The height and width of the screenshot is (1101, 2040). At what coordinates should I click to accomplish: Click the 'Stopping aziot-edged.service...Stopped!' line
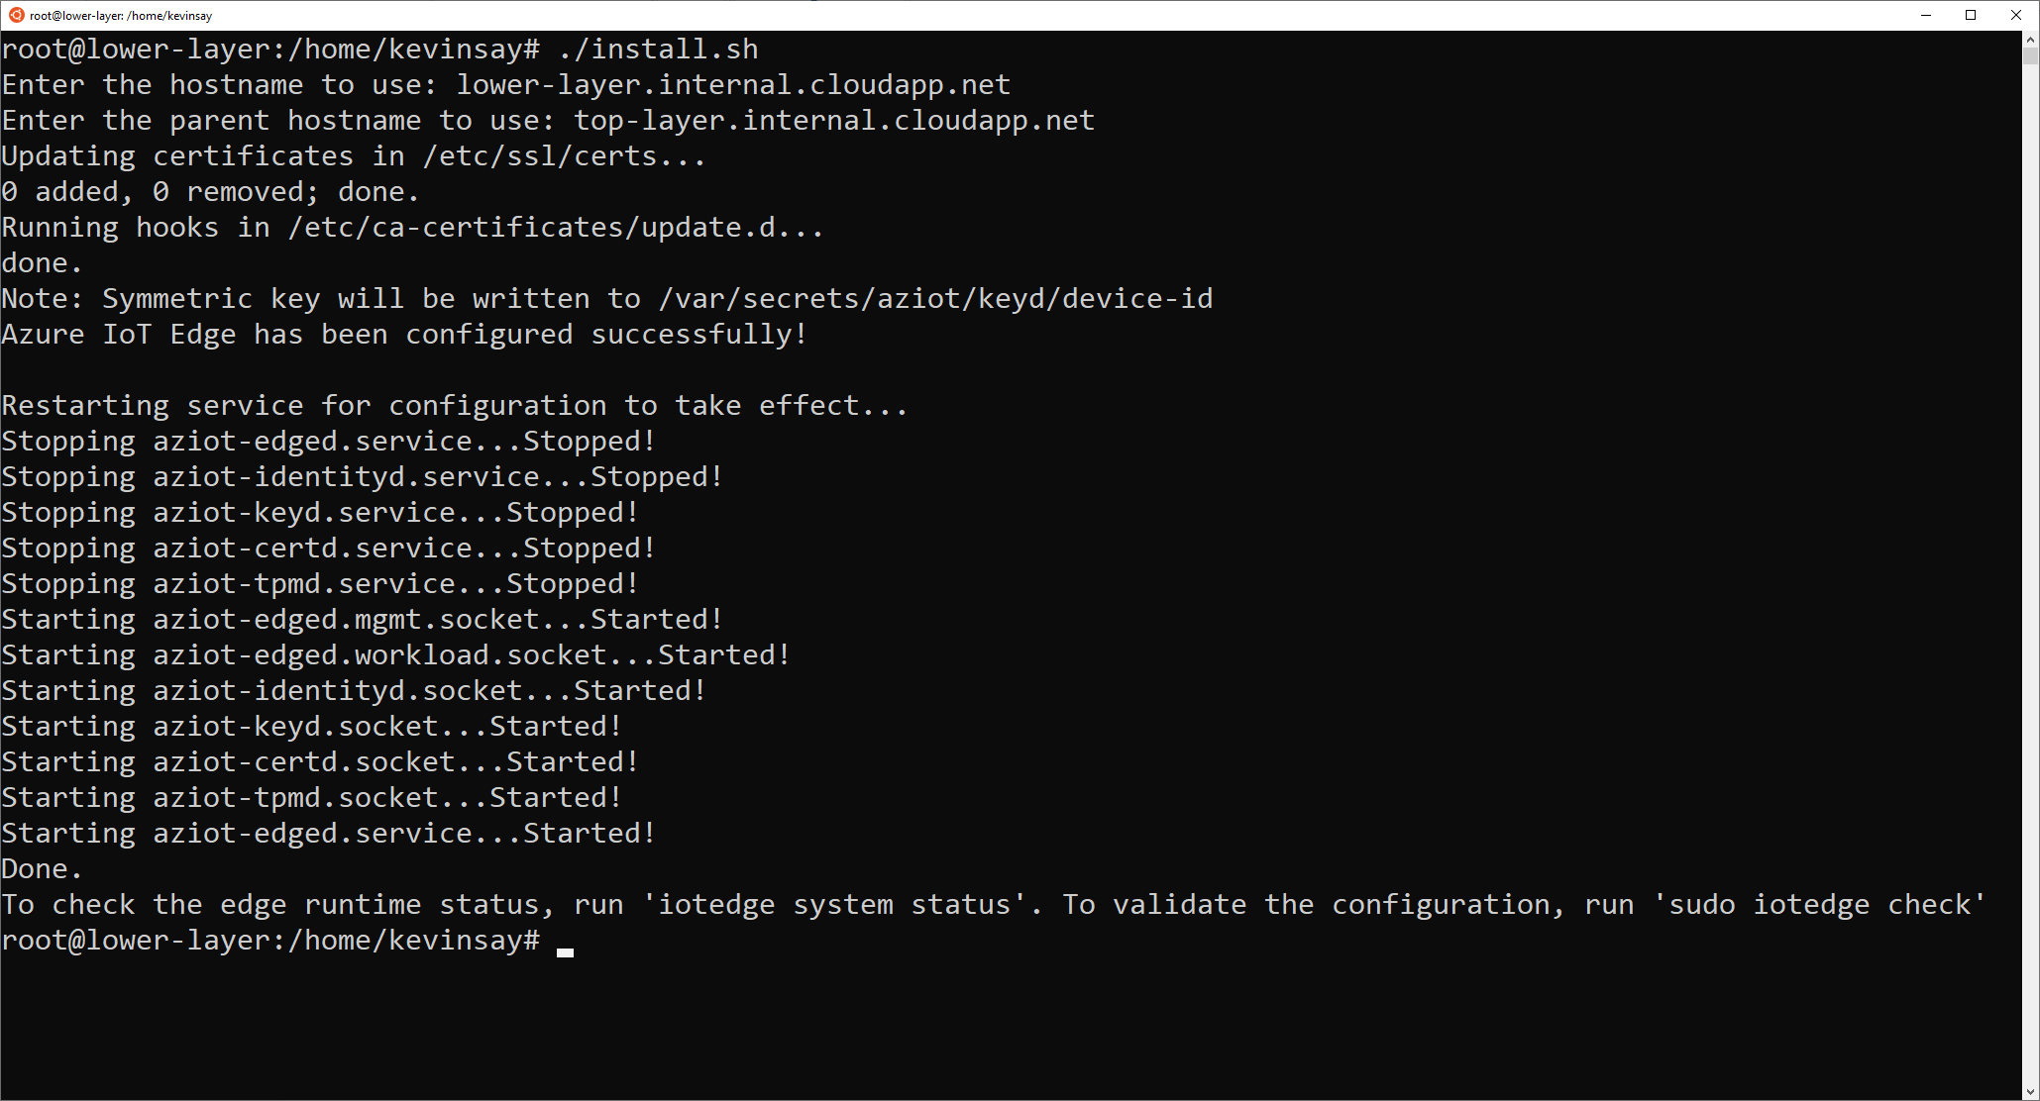pos(327,441)
